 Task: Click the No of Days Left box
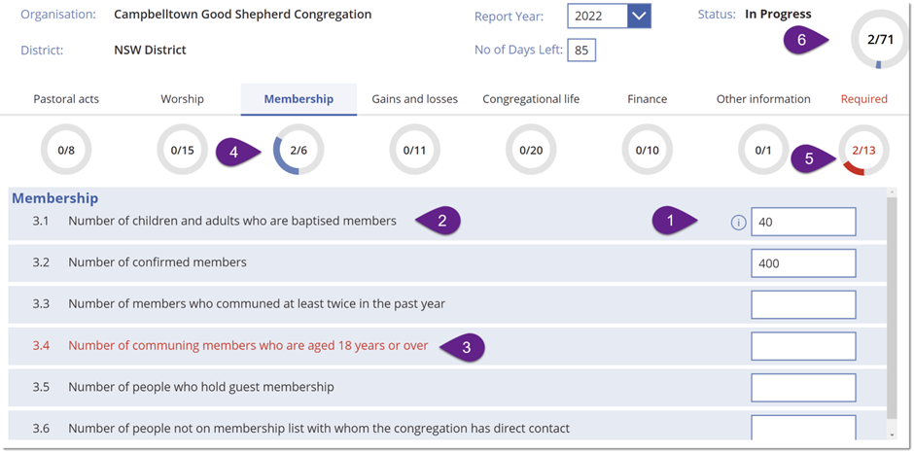[581, 50]
